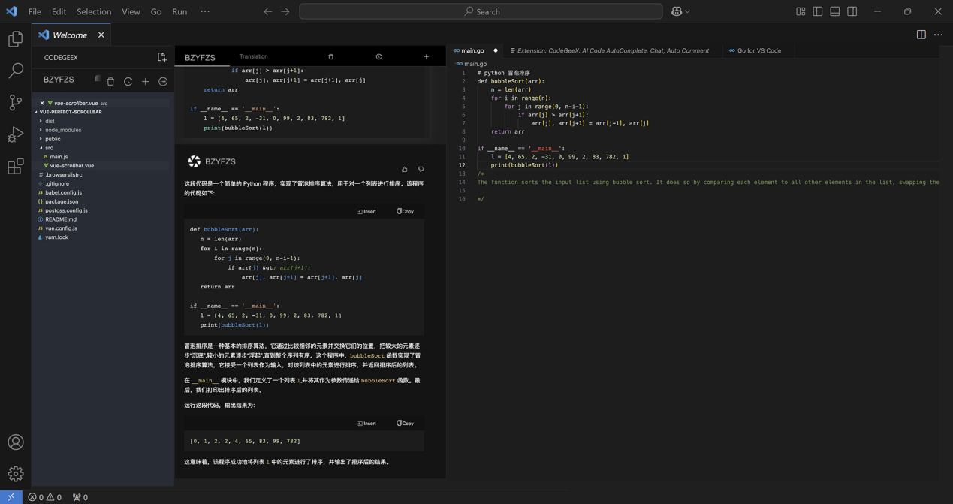Collapse the src folder
953x504 pixels.
tap(49, 148)
